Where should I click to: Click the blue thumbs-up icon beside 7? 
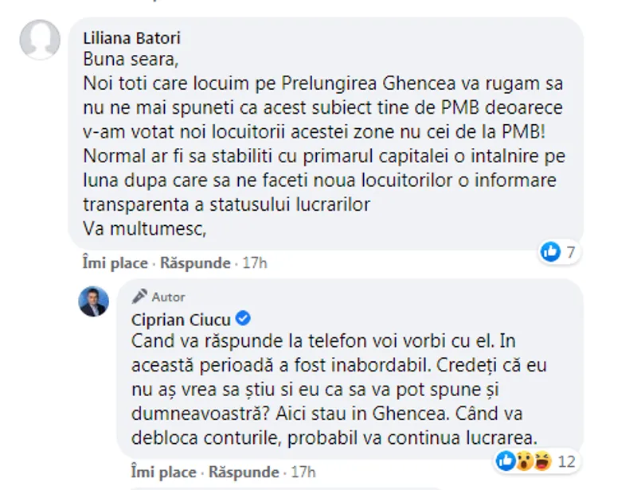[550, 253]
